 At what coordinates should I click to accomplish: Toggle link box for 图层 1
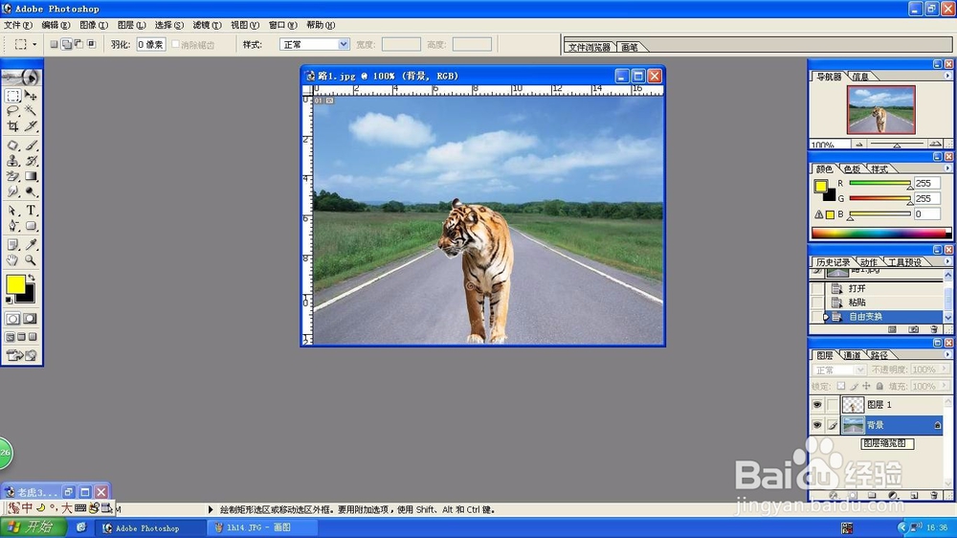tap(833, 404)
